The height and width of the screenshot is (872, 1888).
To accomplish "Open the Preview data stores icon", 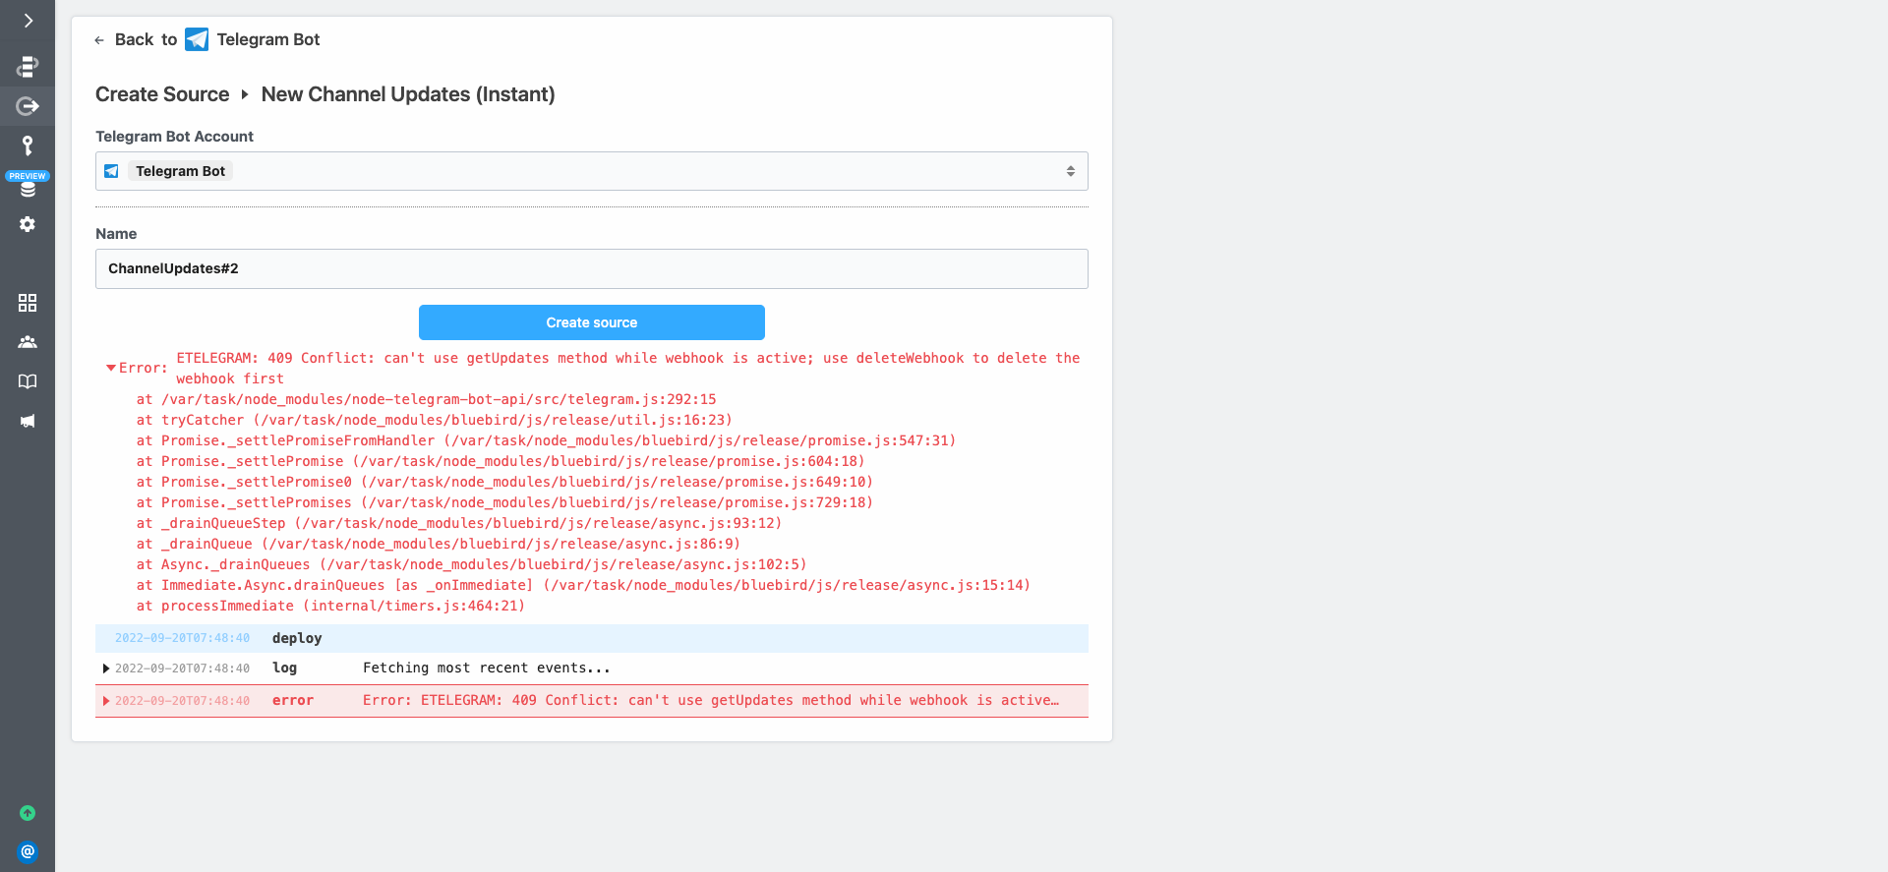I will click(x=28, y=185).
